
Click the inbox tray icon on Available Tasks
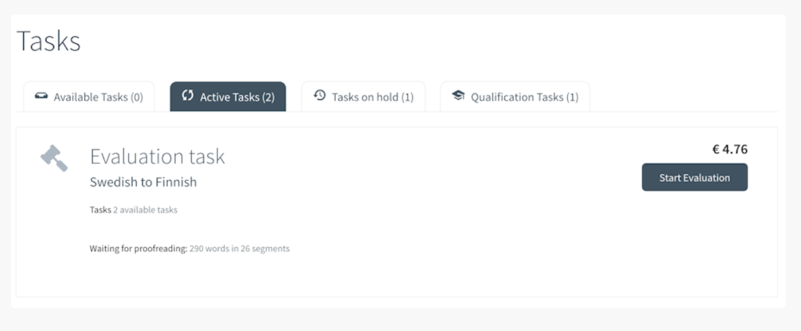tap(41, 96)
